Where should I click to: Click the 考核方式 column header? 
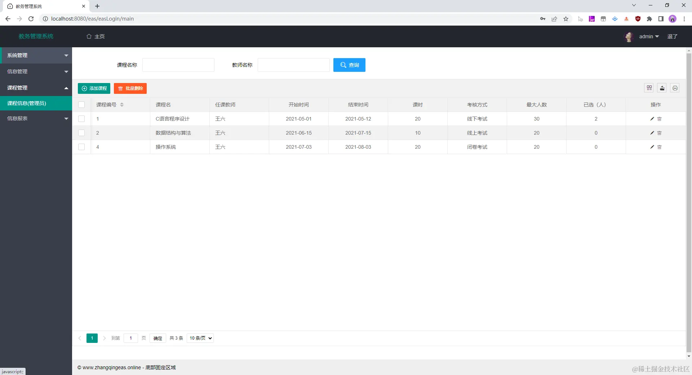pos(477,105)
